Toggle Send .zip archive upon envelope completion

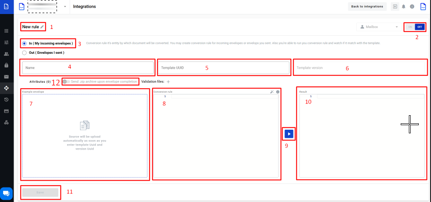pyautogui.click(x=66, y=82)
